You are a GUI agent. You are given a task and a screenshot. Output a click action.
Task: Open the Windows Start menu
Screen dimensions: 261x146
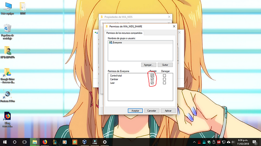point(5,142)
